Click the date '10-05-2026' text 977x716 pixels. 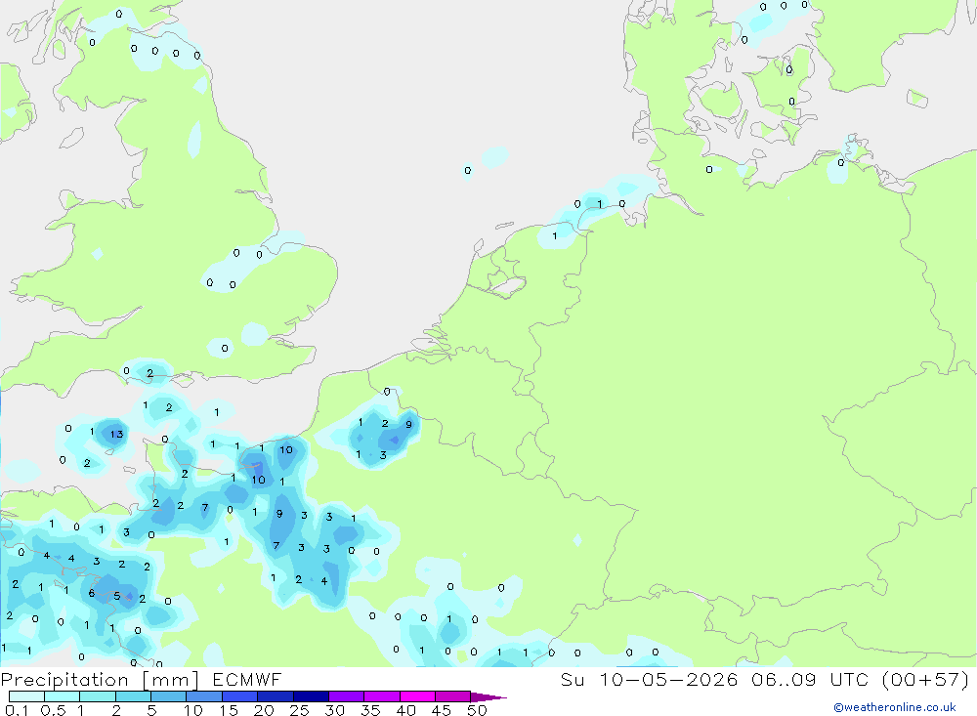pos(668,680)
